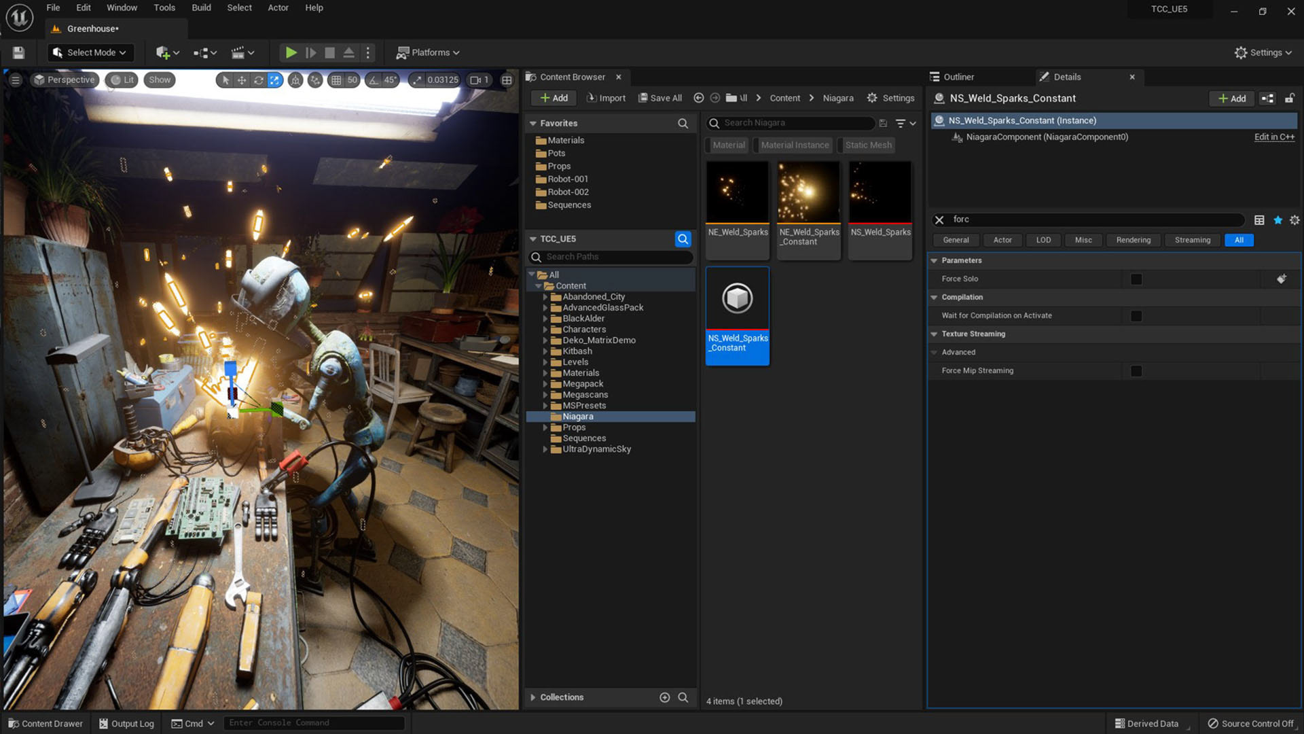This screenshot has height=734, width=1304.
Task: Expand the Megascans folder
Action: pyautogui.click(x=545, y=395)
